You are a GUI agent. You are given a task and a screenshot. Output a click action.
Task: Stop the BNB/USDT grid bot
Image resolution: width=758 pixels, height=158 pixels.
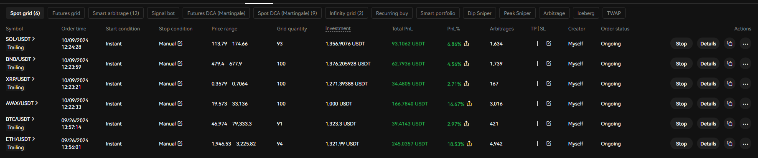click(x=681, y=63)
